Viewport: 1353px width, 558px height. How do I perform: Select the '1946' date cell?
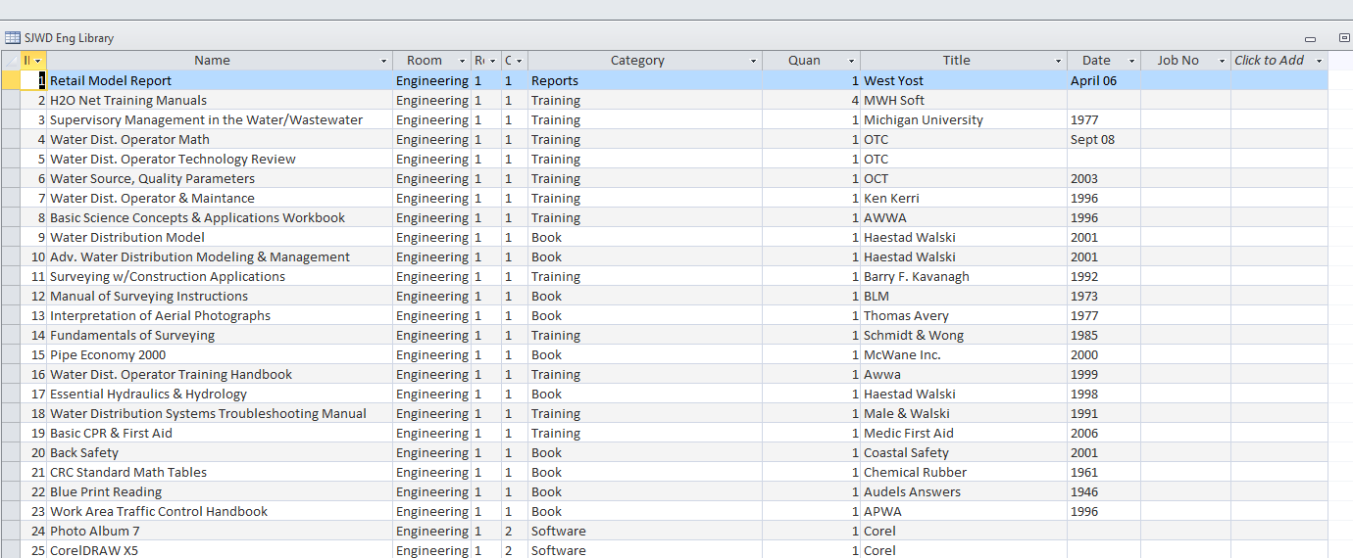tap(1104, 491)
